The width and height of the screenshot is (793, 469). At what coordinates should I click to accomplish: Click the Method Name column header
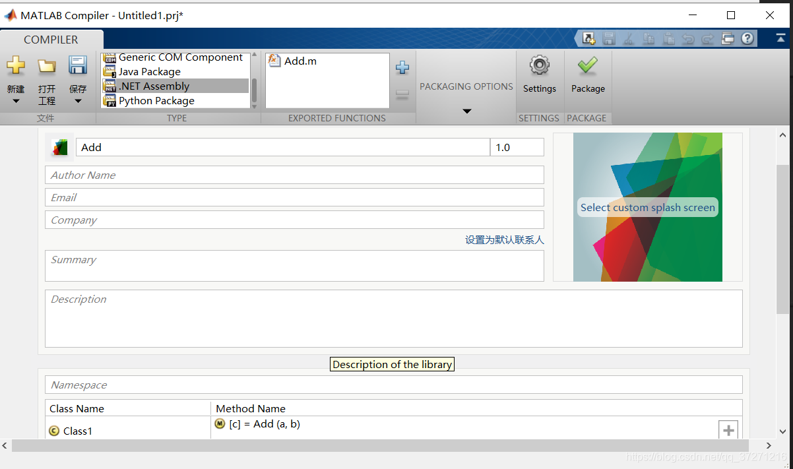[251, 408]
